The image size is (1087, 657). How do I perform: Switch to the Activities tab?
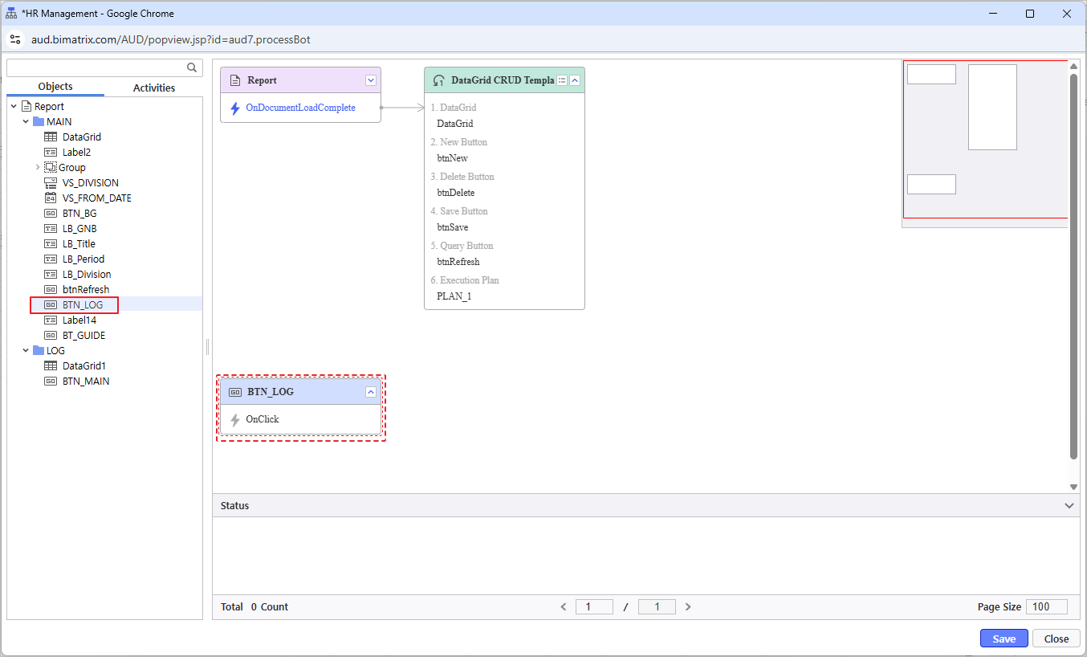[x=154, y=88]
